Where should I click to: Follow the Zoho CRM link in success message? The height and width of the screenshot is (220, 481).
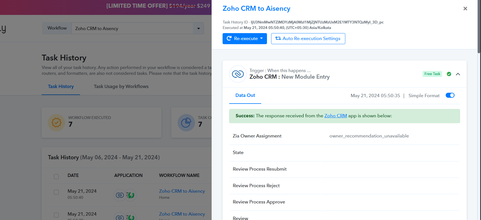tap(336, 116)
